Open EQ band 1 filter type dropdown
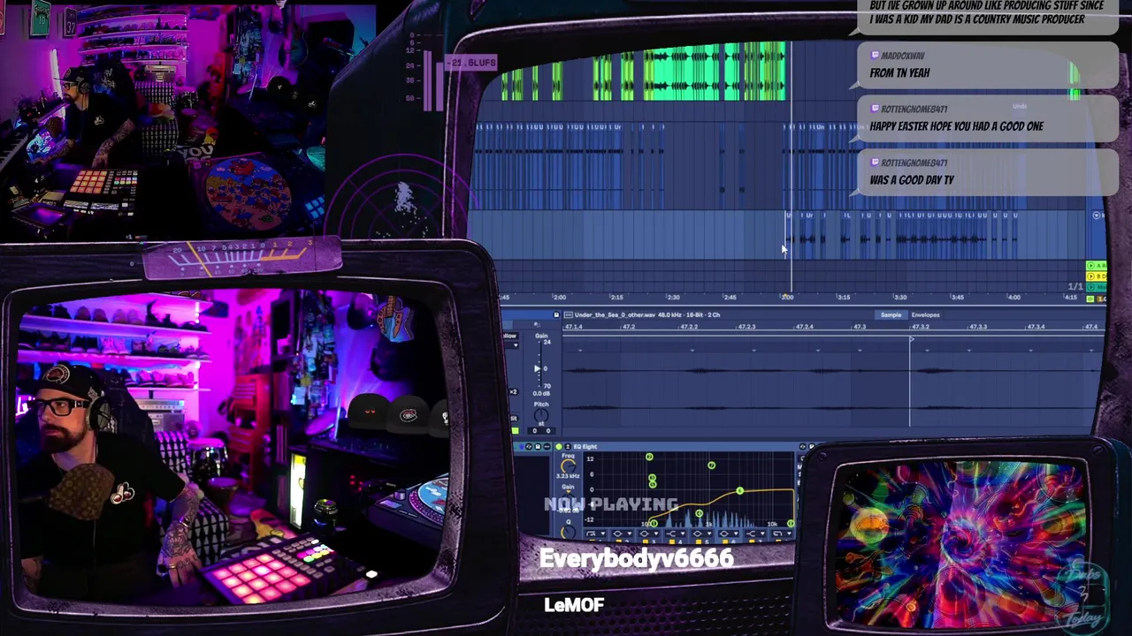The width and height of the screenshot is (1132, 636). click(x=596, y=534)
